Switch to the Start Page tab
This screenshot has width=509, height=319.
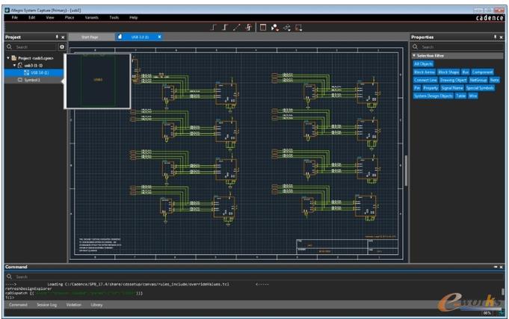point(90,37)
